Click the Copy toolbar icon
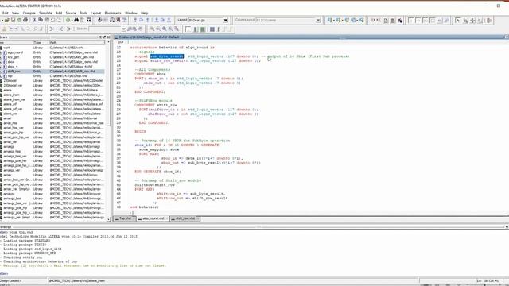 pyautogui.click(x=41, y=20)
